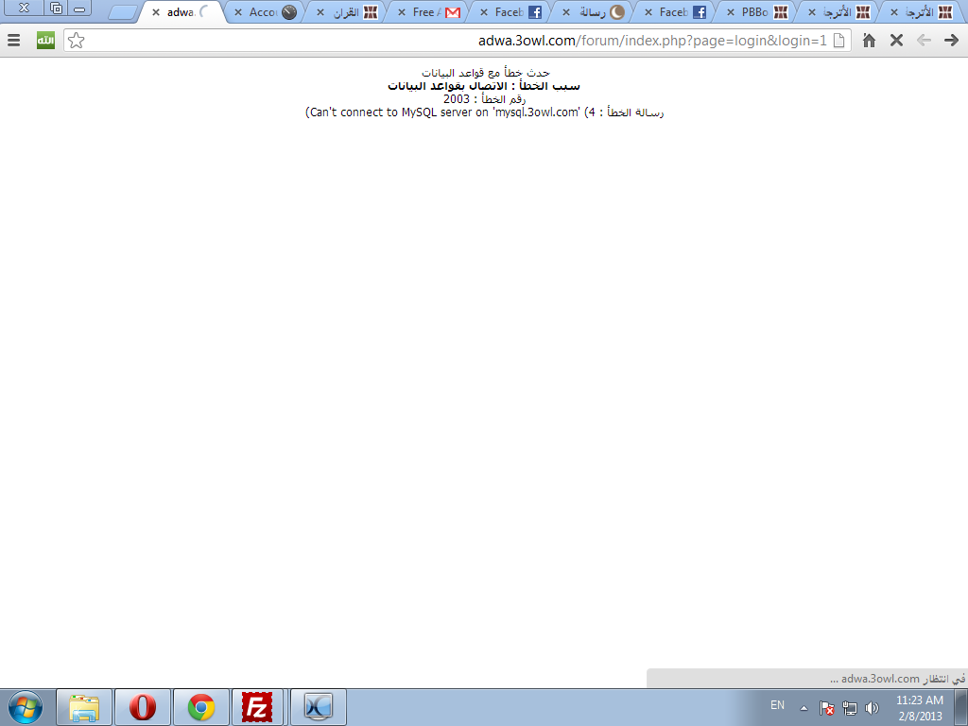This screenshot has height=726, width=968.
Task: Go back using the left arrow
Action: click(x=924, y=41)
